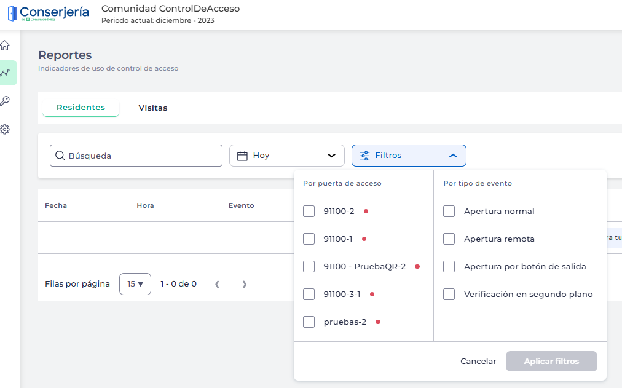622x388 pixels.
Task: Enable the Apertura remota checkbox
Action: [x=449, y=239]
